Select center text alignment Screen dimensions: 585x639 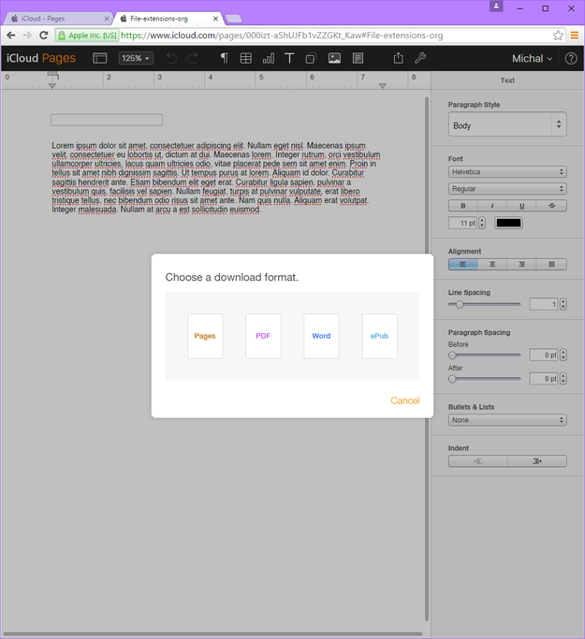click(x=492, y=265)
